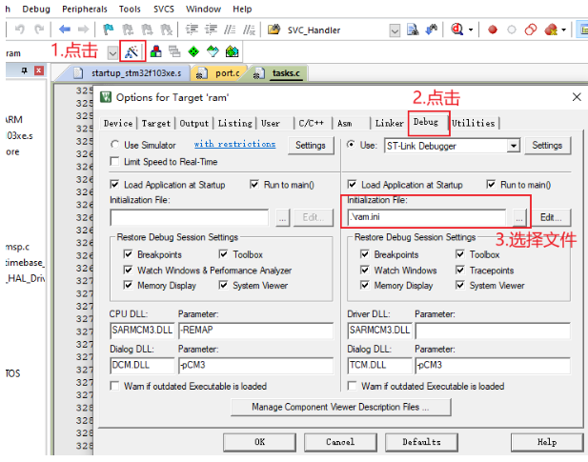Browse for ram.ini with the ... button
Screen dimensions: 588x462
(519, 218)
